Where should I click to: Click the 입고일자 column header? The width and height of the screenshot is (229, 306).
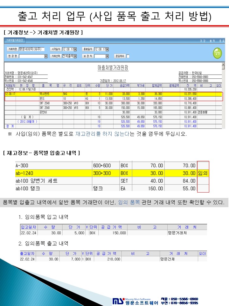coord(29,227)
